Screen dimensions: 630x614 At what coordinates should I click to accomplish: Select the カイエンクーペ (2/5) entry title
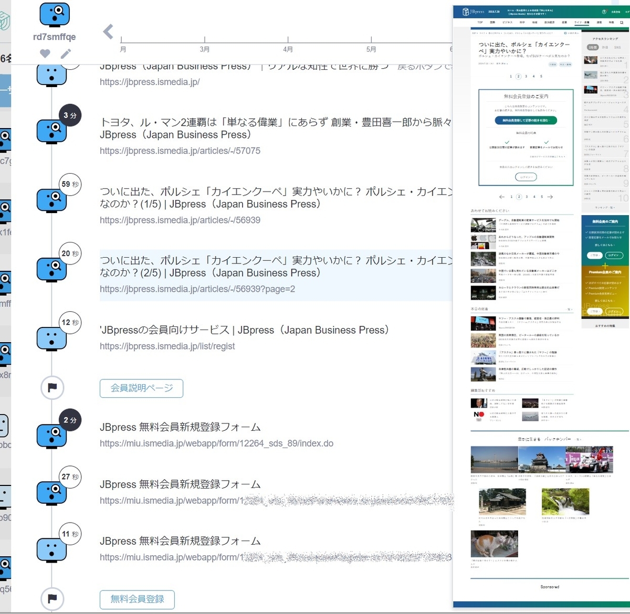(x=276, y=267)
